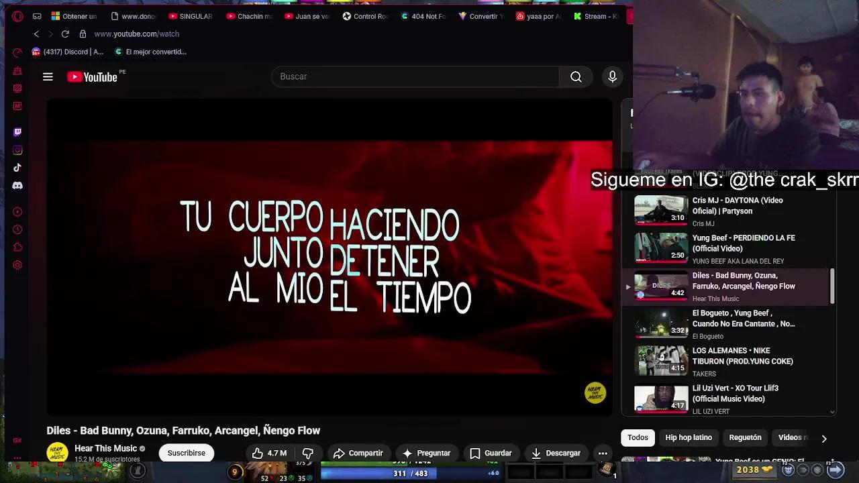Open filter chip options by clicking Regueton
The height and width of the screenshot is (483, 859).
[x=745, y=437]
